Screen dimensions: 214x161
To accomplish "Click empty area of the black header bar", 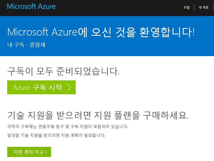I will (116, 8).
